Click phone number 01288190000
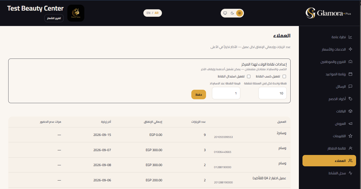This screenshot has height=189, width=361. 223,167
